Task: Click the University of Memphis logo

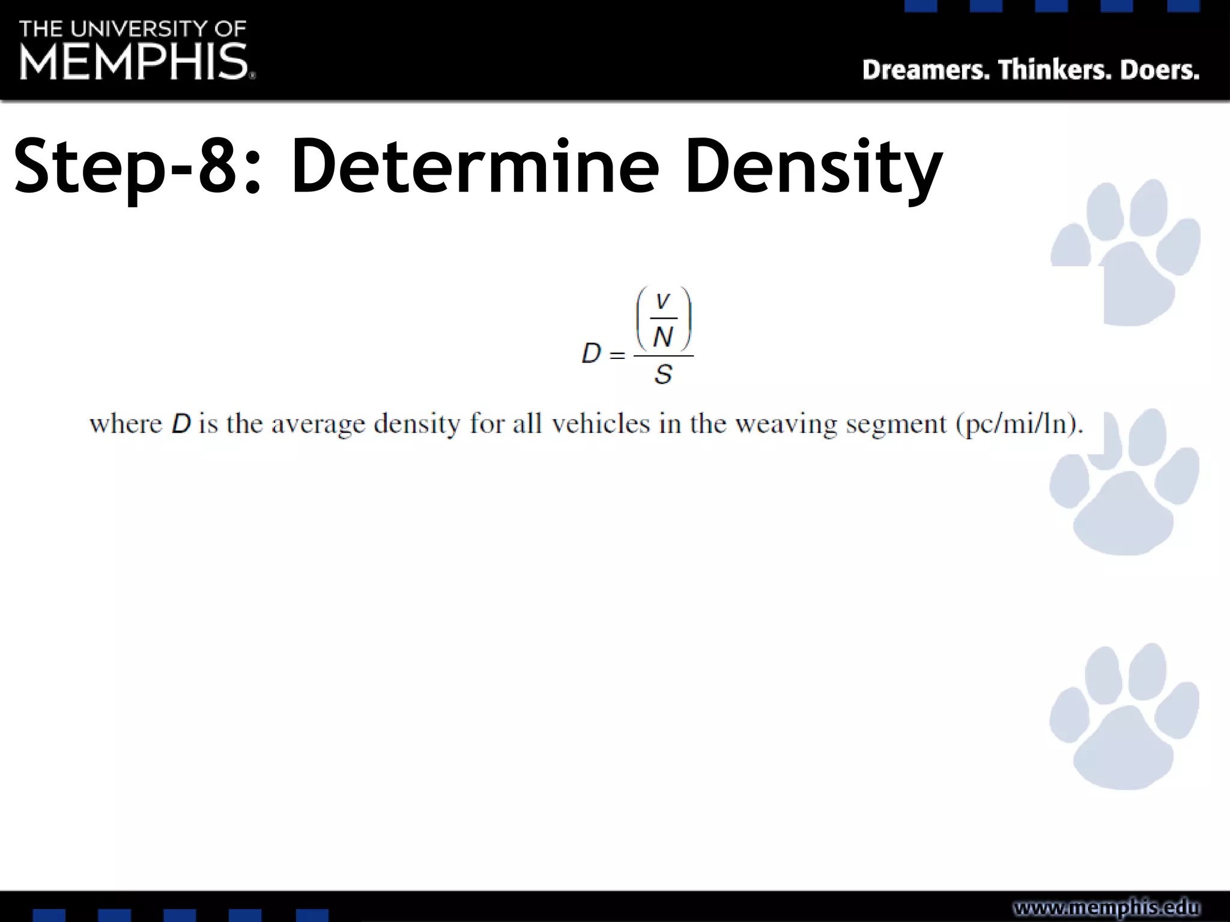Action: click(138, 50)
